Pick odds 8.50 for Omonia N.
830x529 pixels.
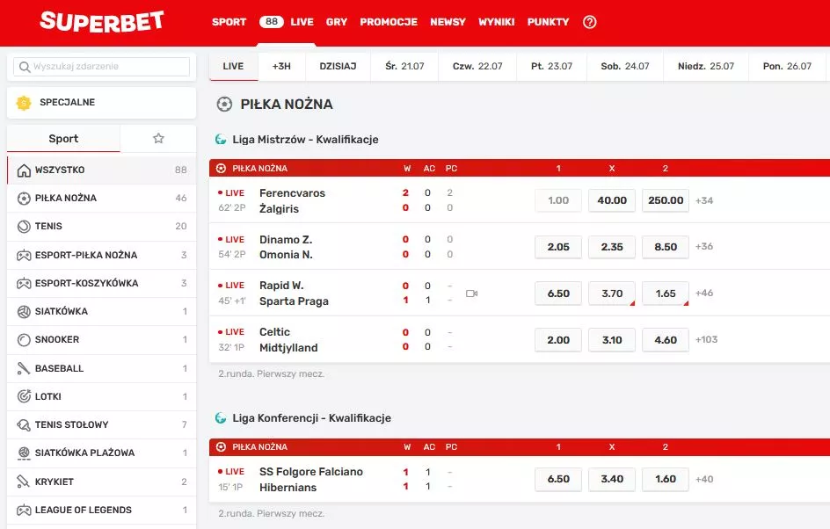[x=666, y=247]
